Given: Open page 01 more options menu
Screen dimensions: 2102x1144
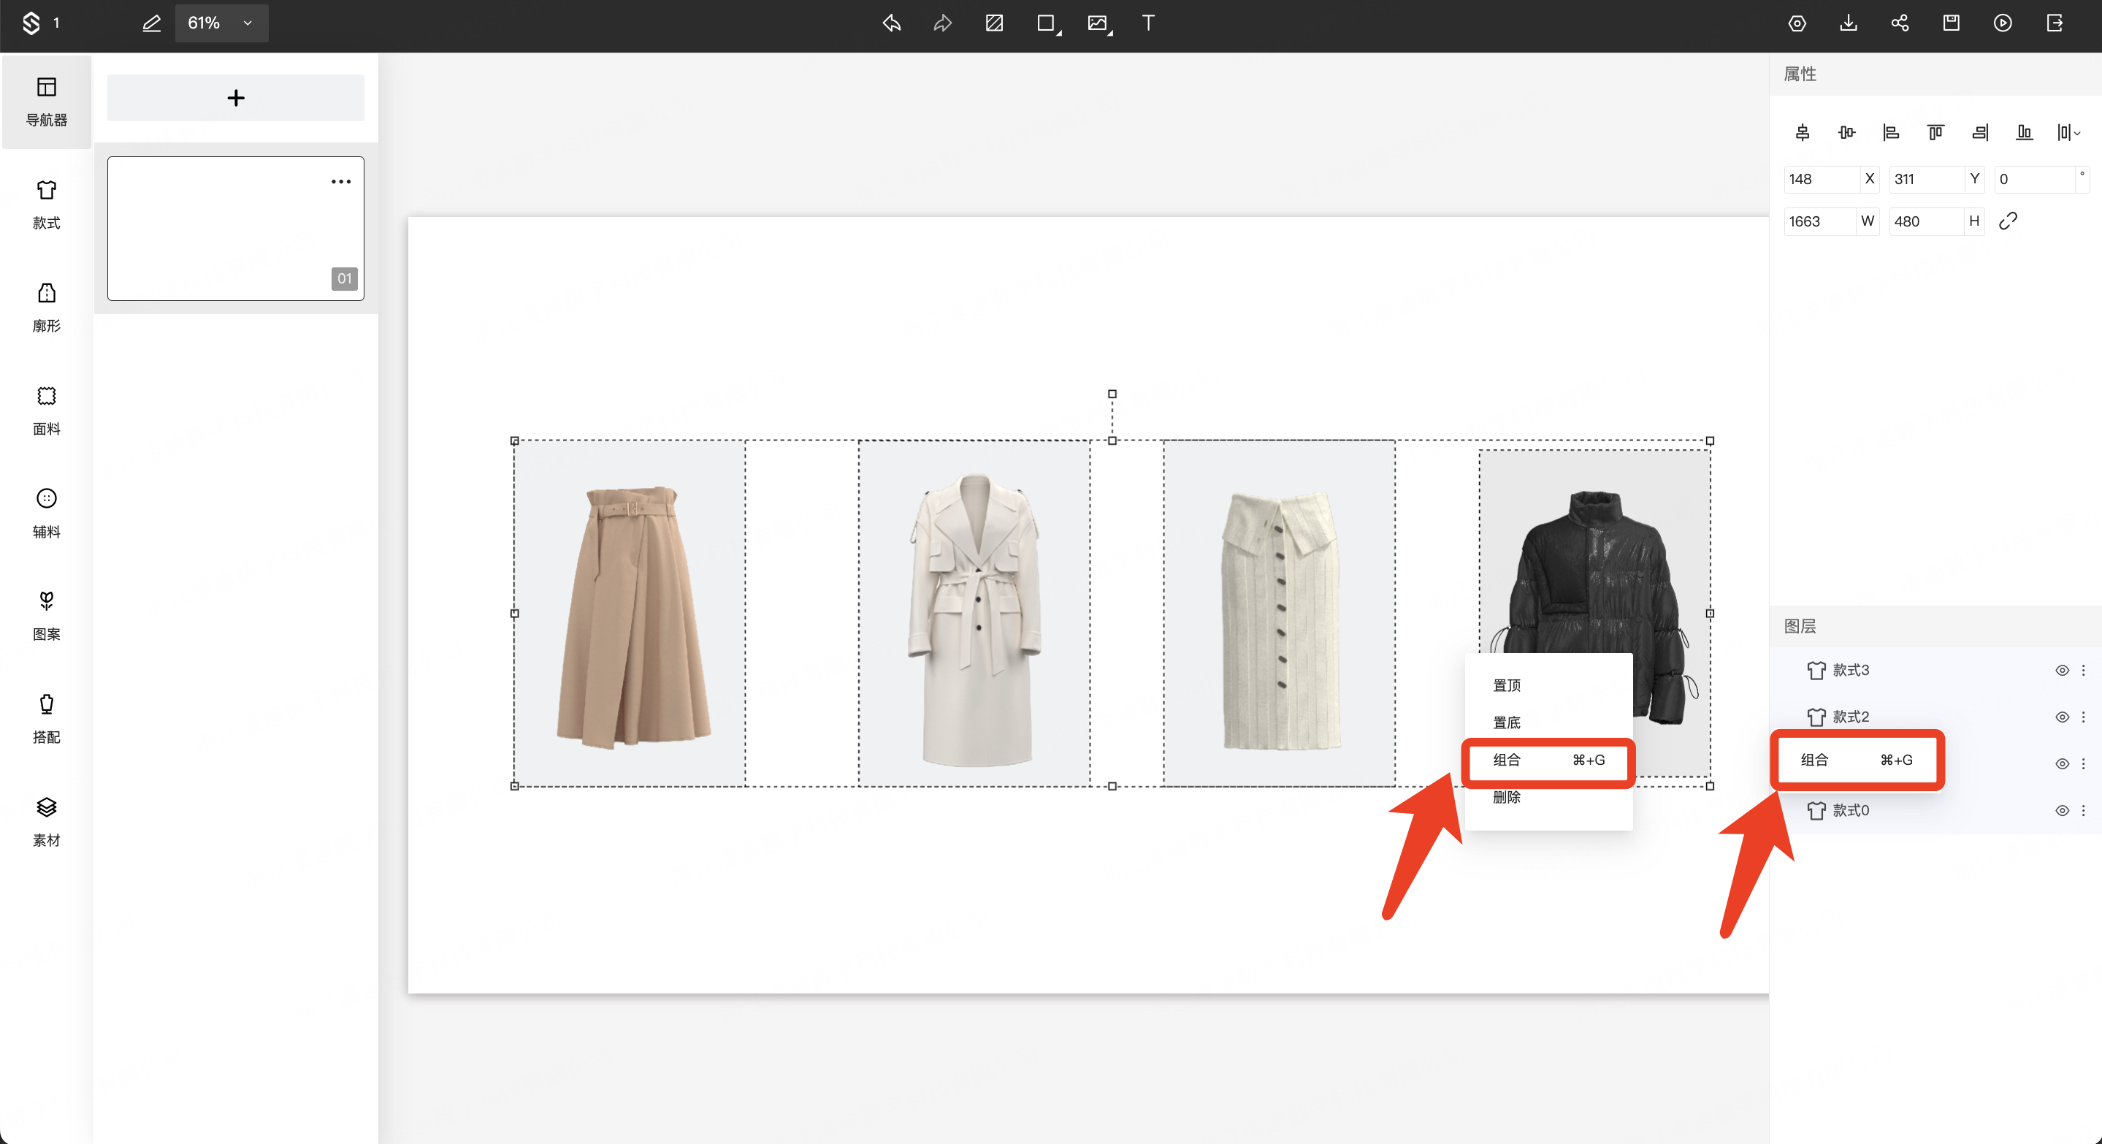Looking at the screenshot, I should coord(340,181).
